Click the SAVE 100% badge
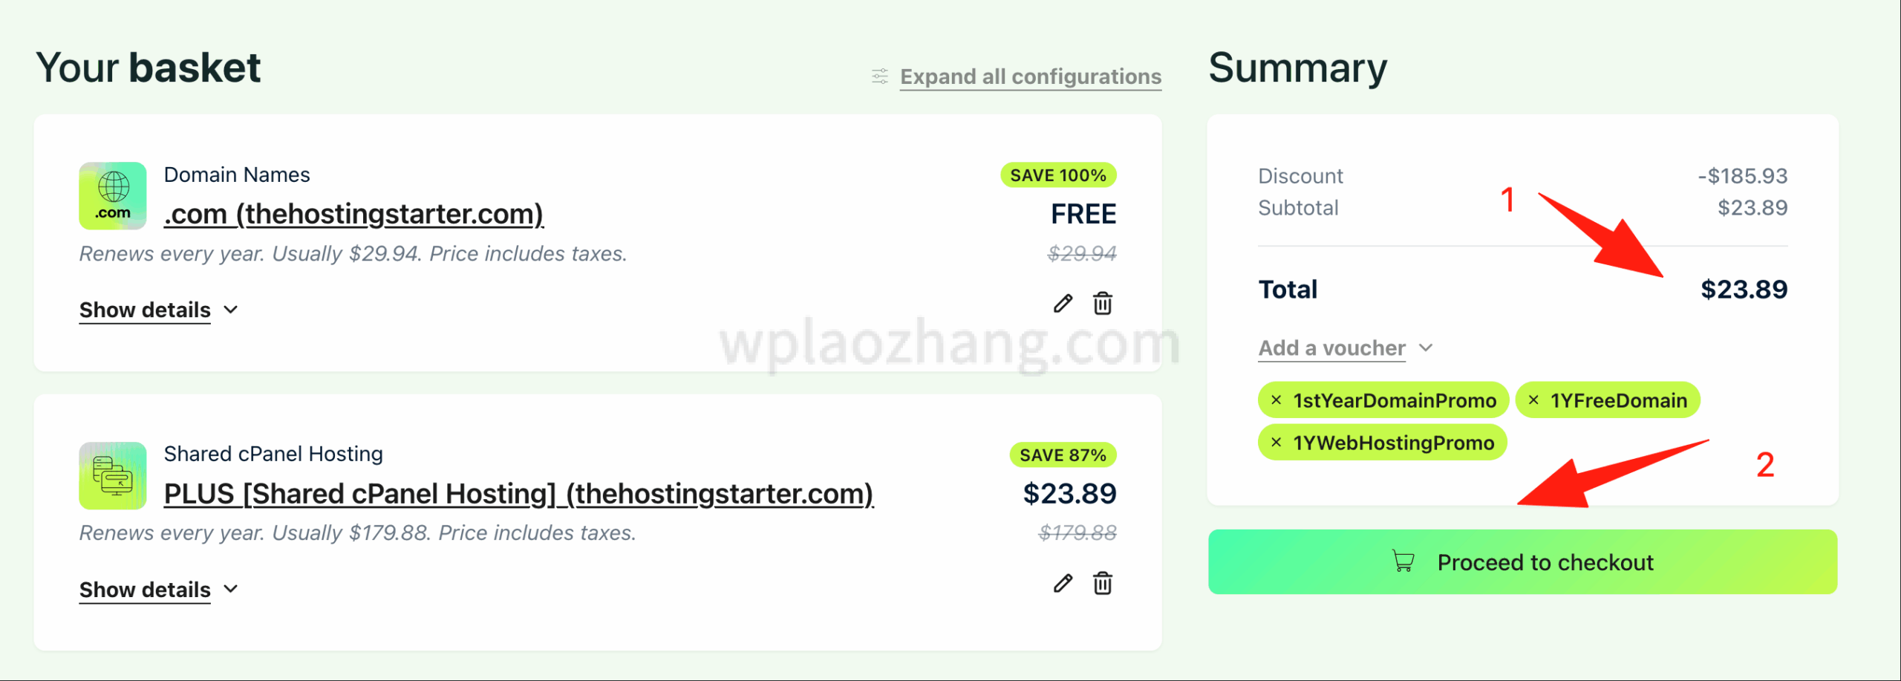The image size is (1901, 681). click(x=1058, y=175)
